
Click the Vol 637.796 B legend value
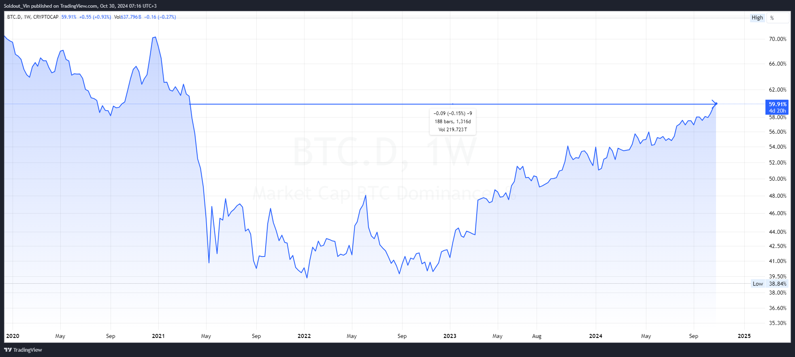(128, 17)
